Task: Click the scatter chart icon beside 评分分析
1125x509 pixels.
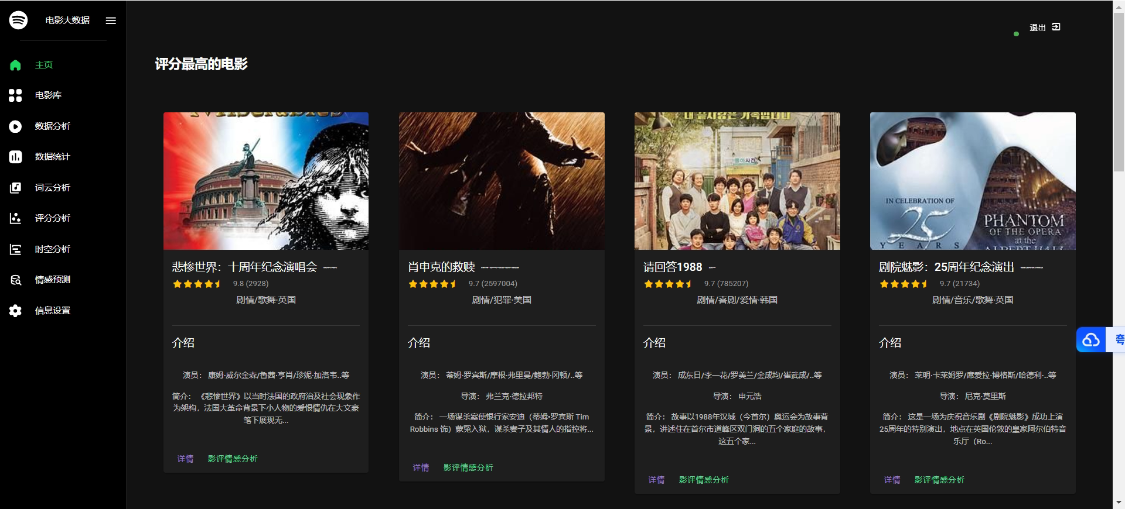Action: click(x=15, y=218)
